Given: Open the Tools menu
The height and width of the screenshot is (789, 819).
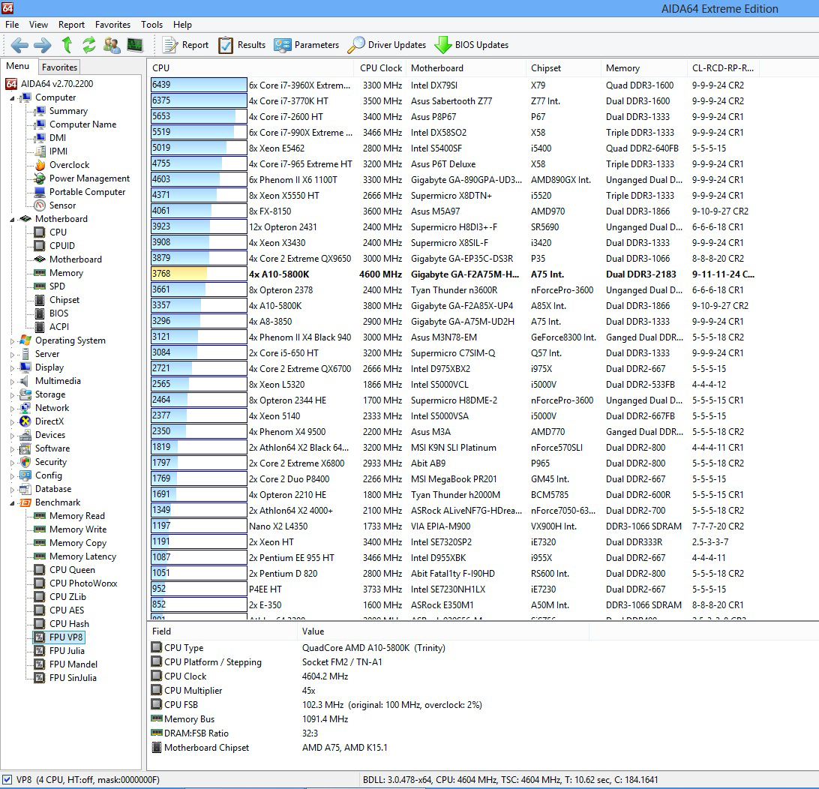Looking at the screenshot, I should (x=152, y=25).
